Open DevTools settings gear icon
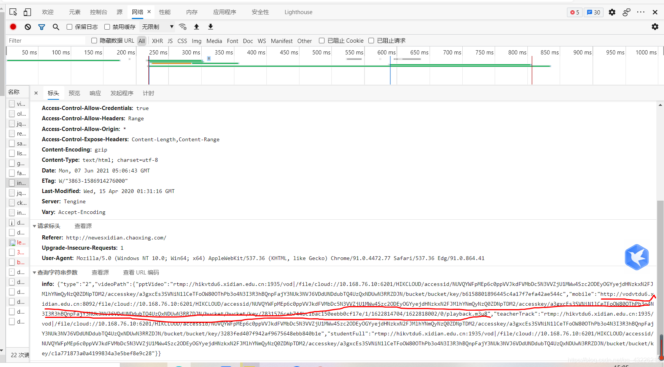Viewport: 664px width, 367px height. tap(612, 12)
